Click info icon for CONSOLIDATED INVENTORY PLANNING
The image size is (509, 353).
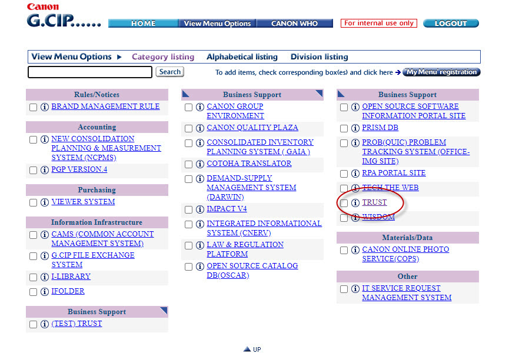tap(200, 143)
